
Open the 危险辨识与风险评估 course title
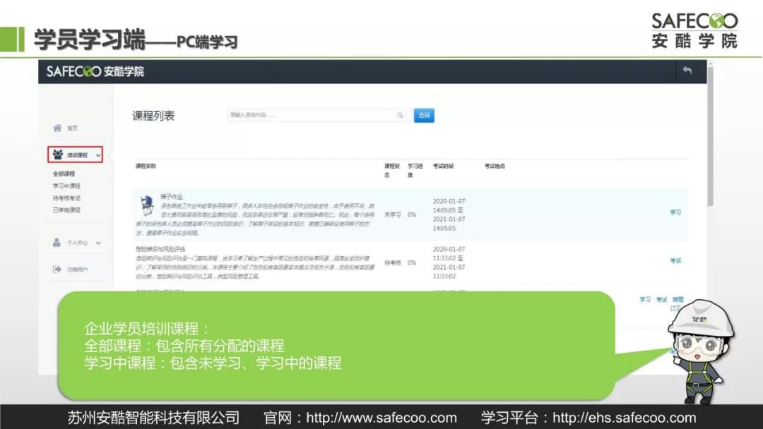[x=160, y=249]
